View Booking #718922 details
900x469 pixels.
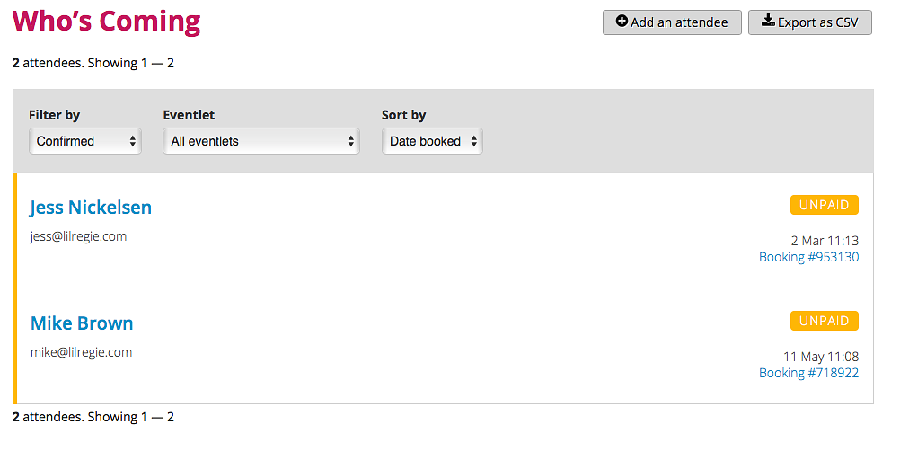(808, 373)
